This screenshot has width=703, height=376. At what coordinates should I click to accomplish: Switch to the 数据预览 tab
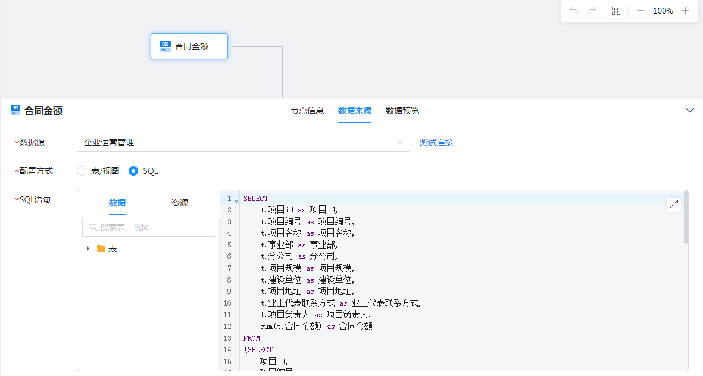point(402,111)
